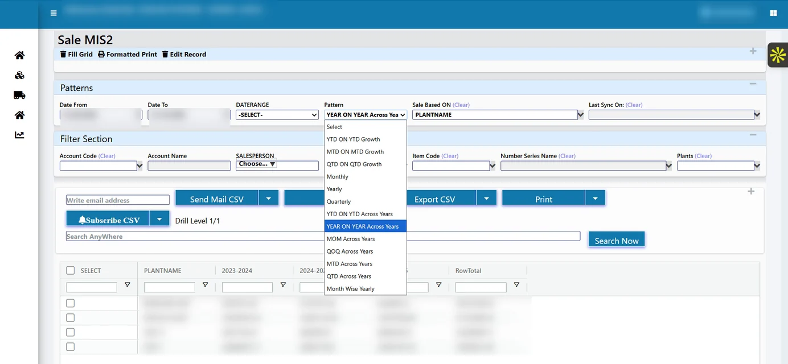
Task: Click the Pattern dropdown field
Action: pos(366,115)
